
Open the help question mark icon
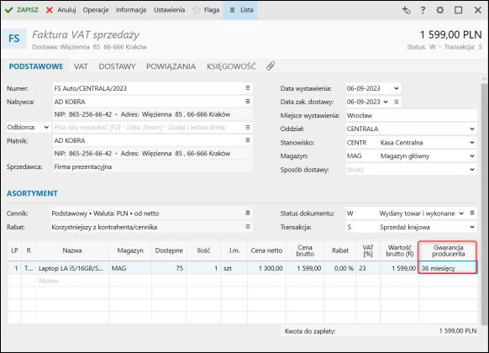pyautogui.click(x=423, y=10)
